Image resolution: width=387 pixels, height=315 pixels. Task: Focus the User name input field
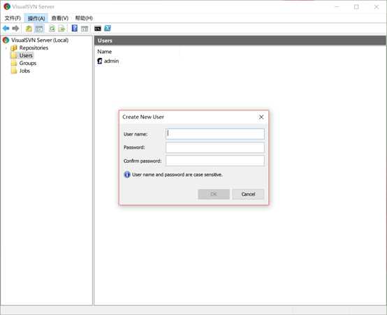(215, 134)
